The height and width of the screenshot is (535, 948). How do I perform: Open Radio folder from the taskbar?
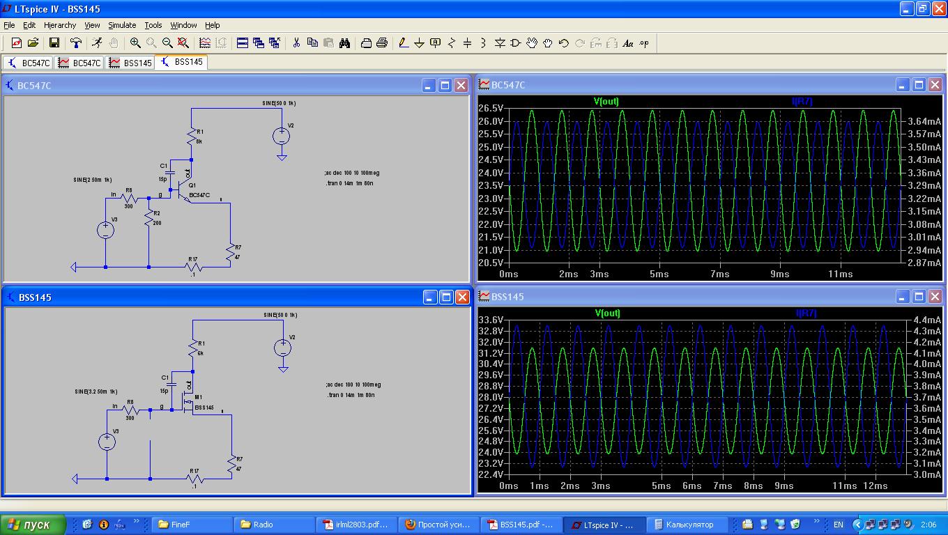click(275, 525)
